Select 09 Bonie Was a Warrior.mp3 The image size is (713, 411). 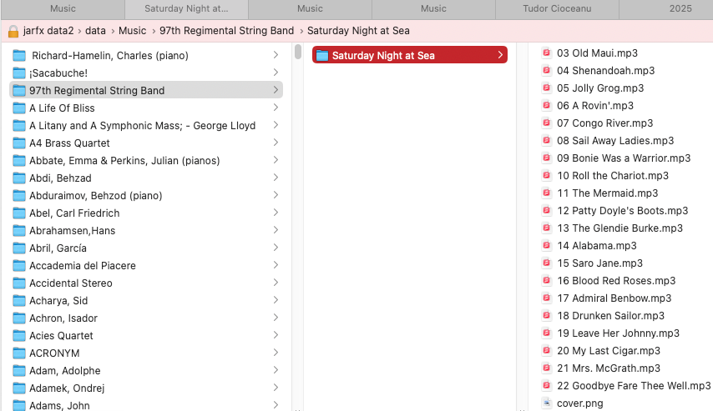click(624, 158)
